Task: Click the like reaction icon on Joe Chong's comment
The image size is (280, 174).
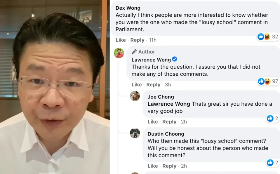Action: 270,118
